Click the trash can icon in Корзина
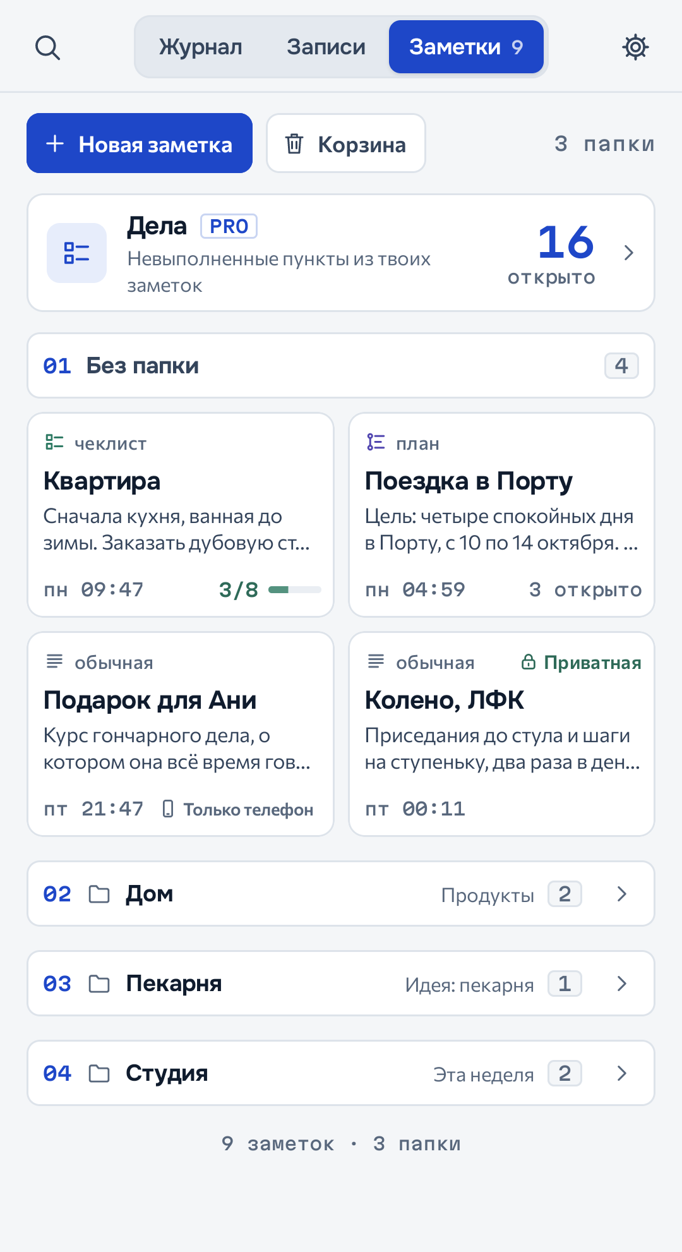This screenshot has width=682, height=1252. (294, 144)
